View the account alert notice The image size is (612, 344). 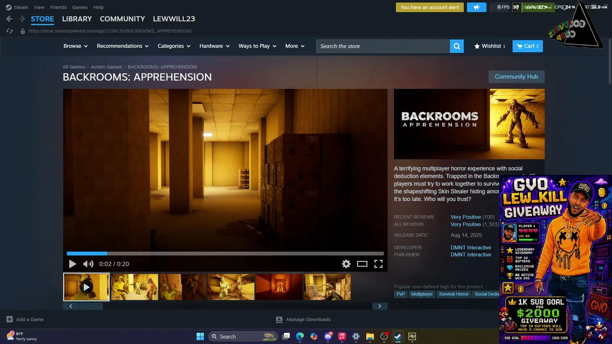(430, 7)
